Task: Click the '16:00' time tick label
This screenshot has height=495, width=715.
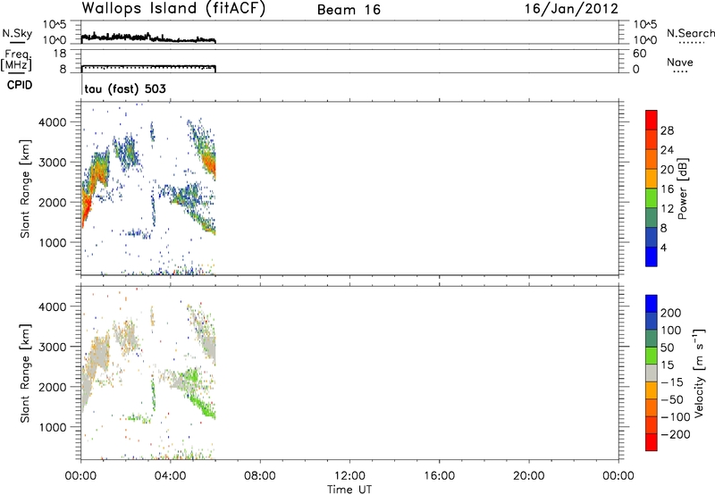Action: click(439, 476)
